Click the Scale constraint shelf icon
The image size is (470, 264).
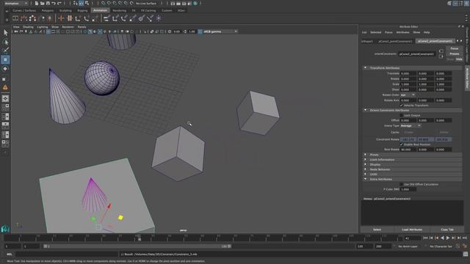132,18
